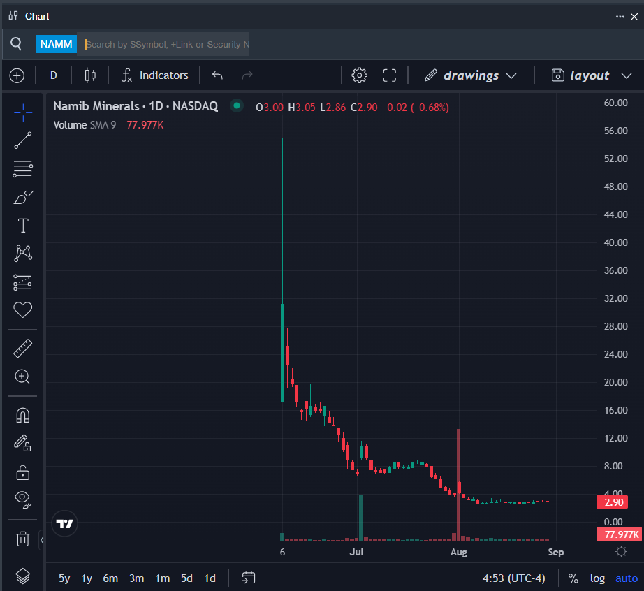Viewport: 644px width, 591px height.
Task: Enter fullscreen mode
Action: 389,75
